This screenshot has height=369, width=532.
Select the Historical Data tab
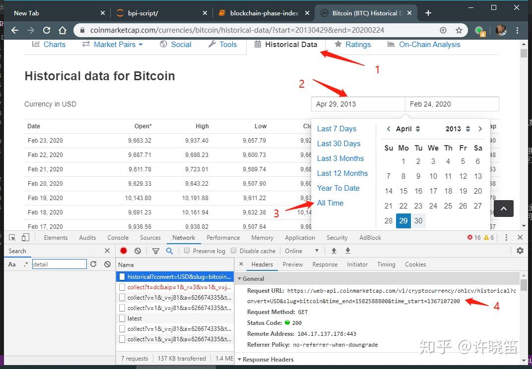coord(286,45)
